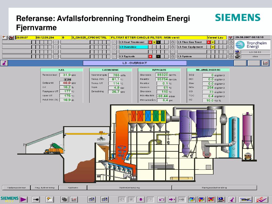Click the key login icon in bottom toolbar
272x204 pixels.
tap(36, 199)
